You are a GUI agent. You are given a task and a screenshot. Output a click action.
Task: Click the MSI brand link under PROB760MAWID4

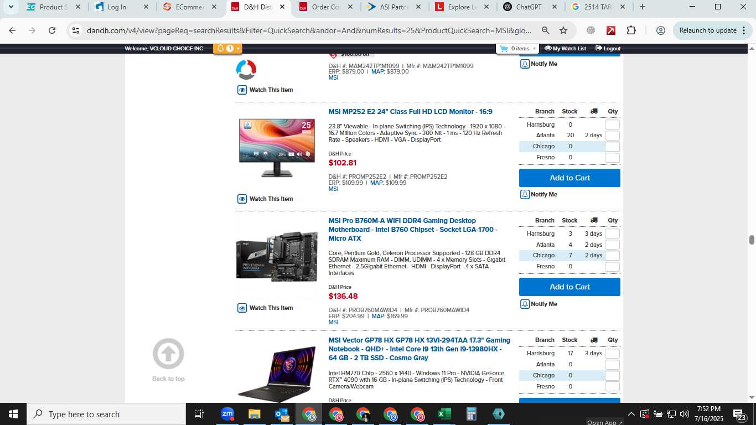pos(333,323)
